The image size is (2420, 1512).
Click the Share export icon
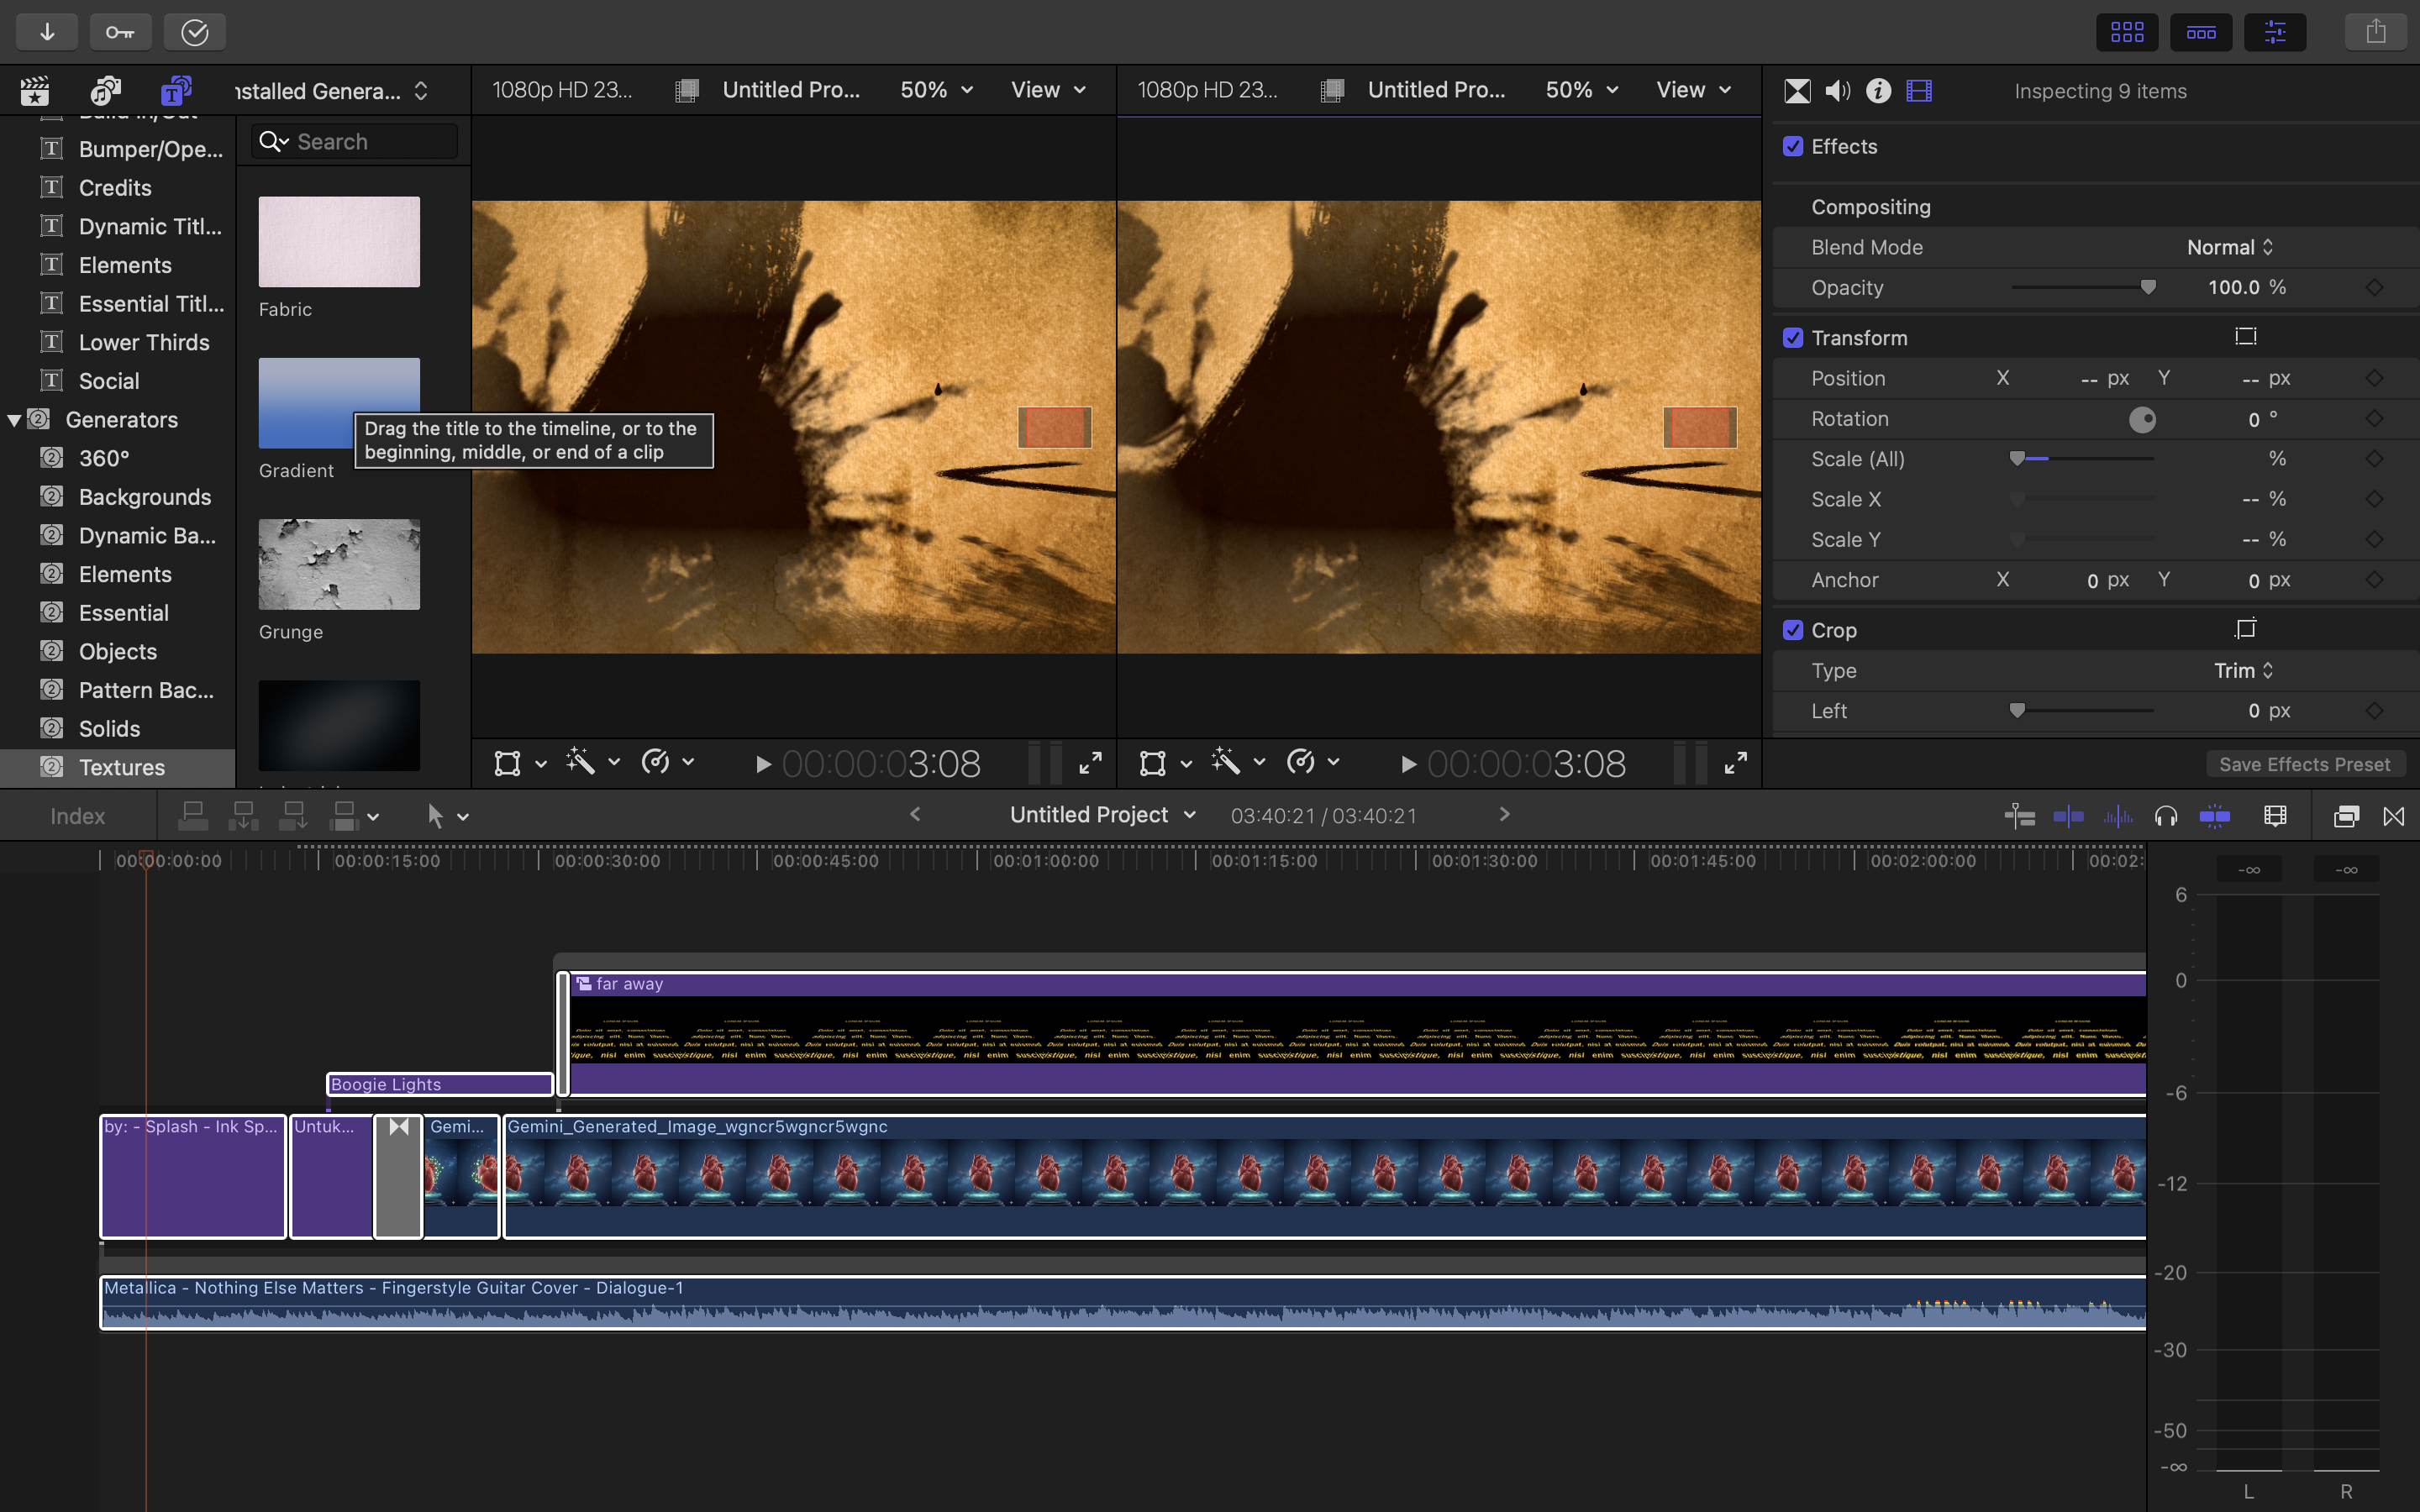(2375, 32)
